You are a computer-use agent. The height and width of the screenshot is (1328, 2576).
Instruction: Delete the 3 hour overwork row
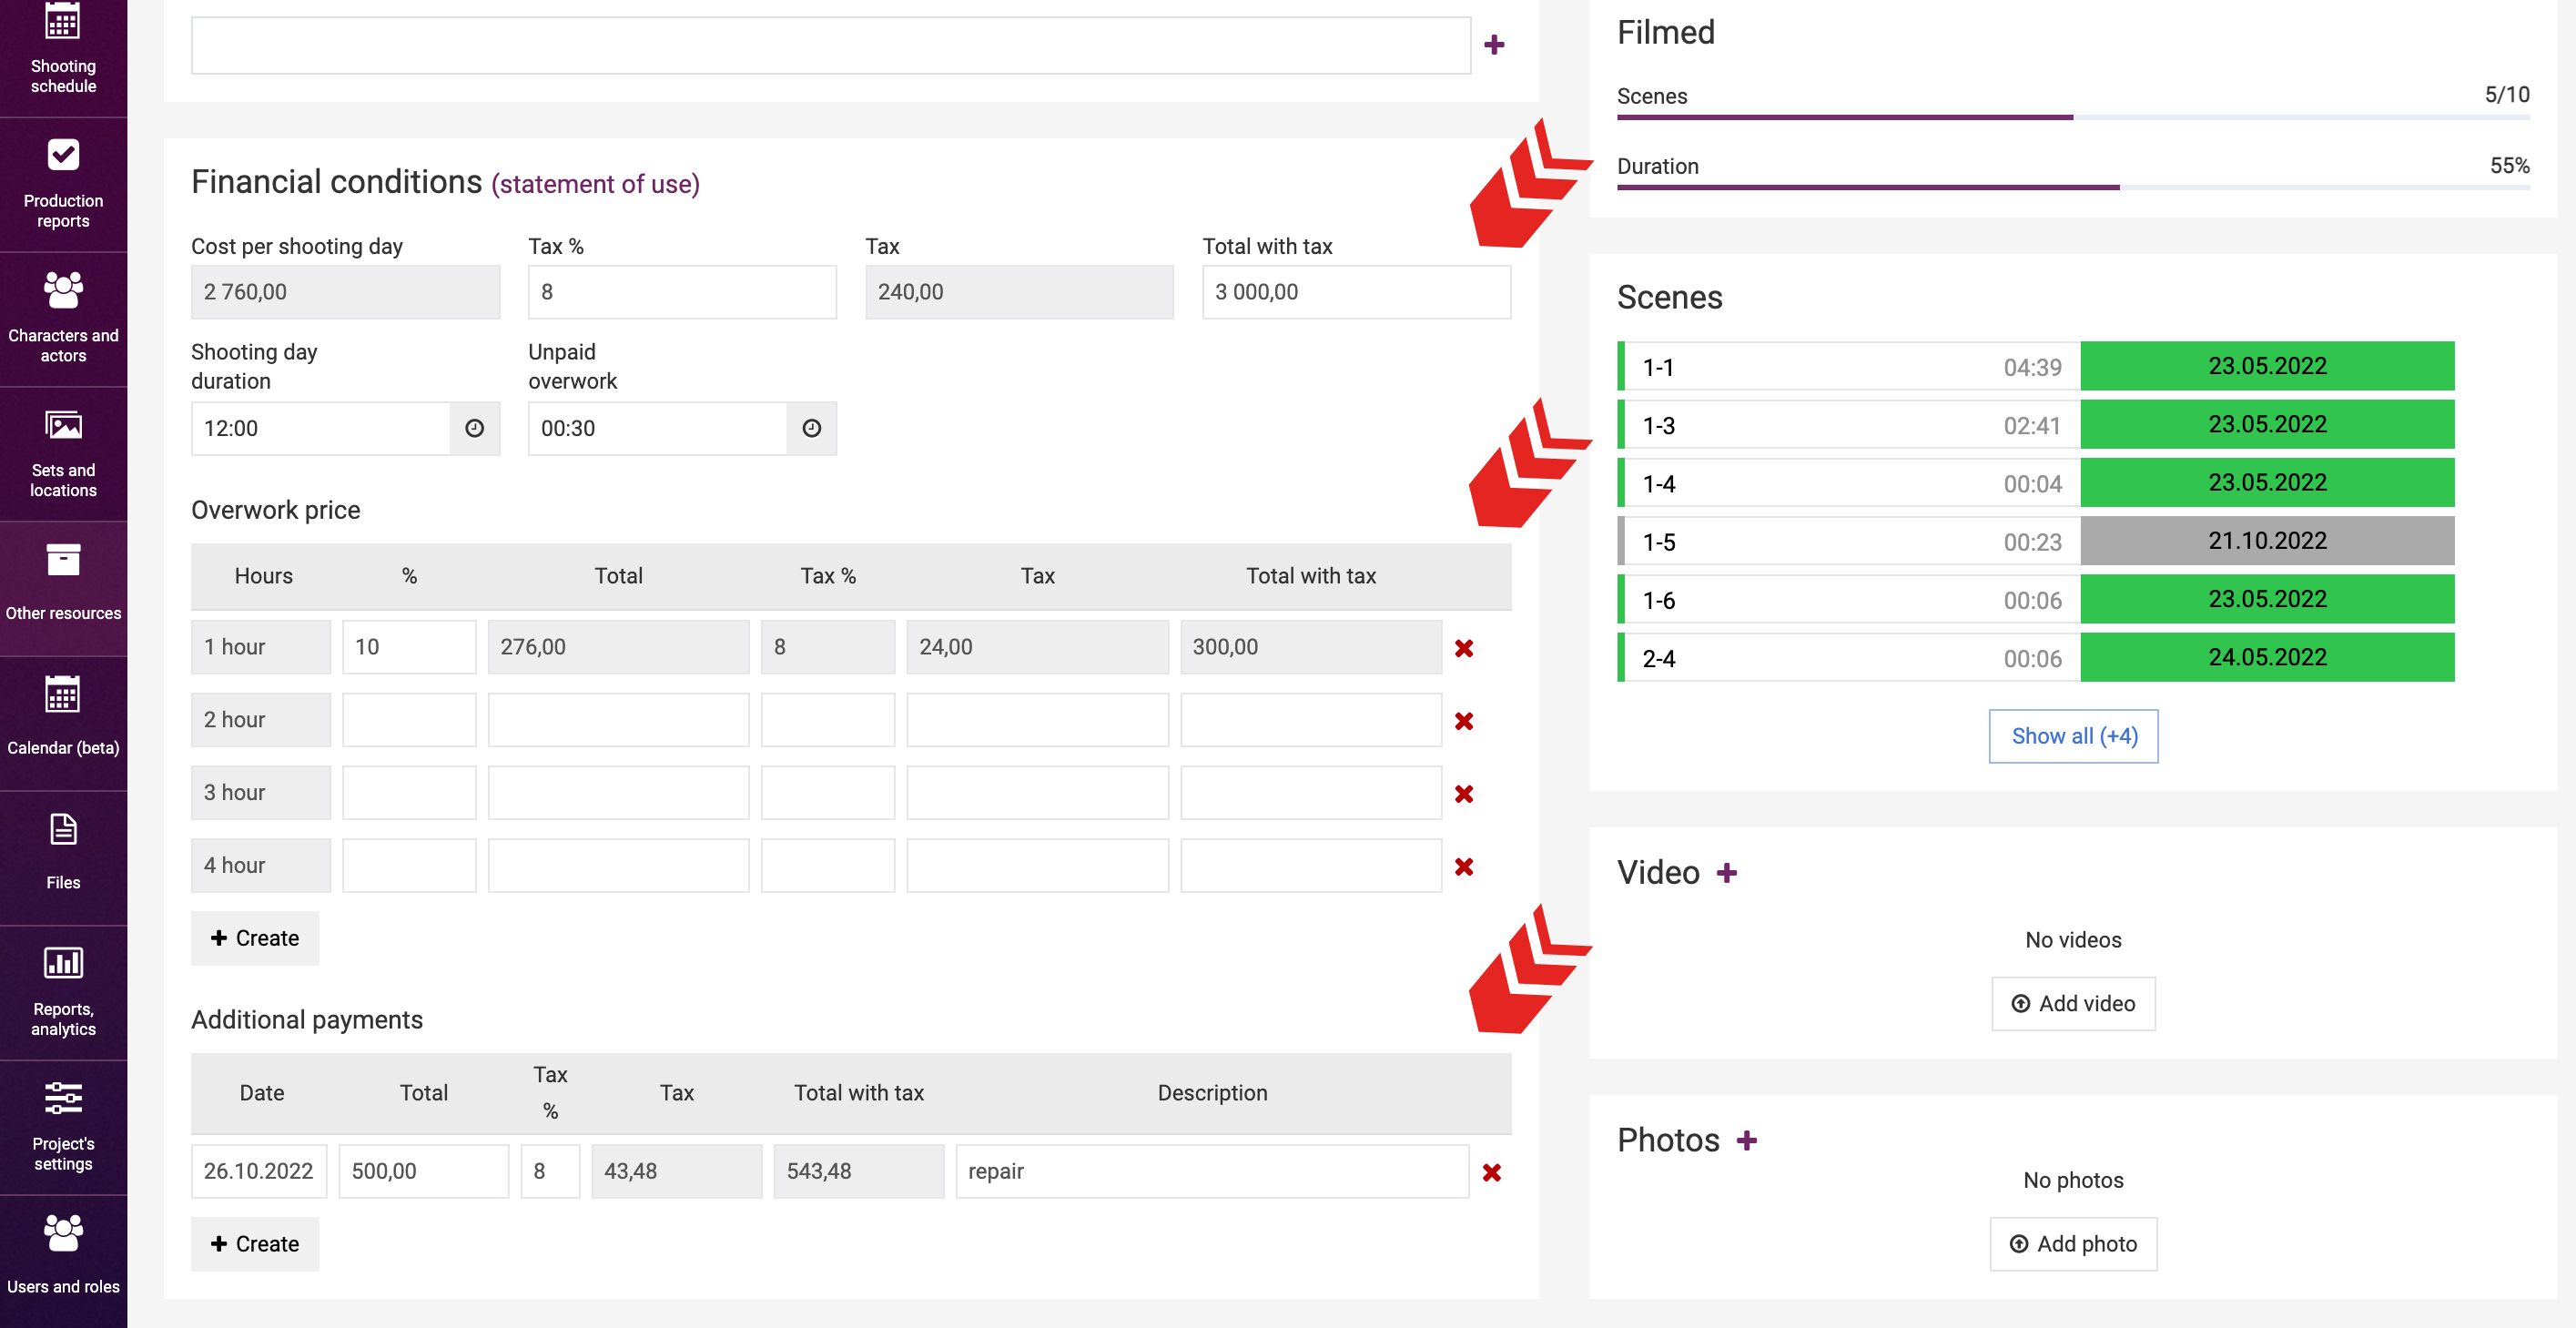tap(1464, 794)
